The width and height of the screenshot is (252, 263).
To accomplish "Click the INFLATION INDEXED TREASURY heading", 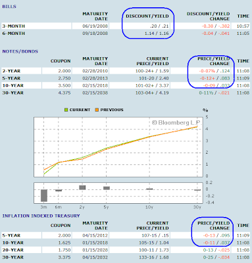I will [41, 216].
